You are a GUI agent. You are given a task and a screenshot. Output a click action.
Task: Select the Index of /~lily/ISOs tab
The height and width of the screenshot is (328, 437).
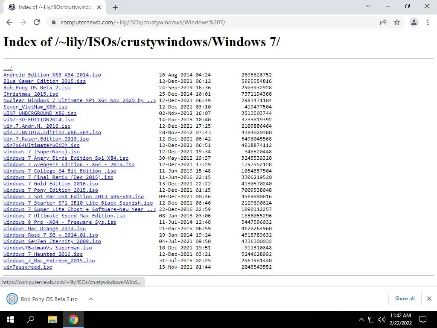tap(54, 8)
